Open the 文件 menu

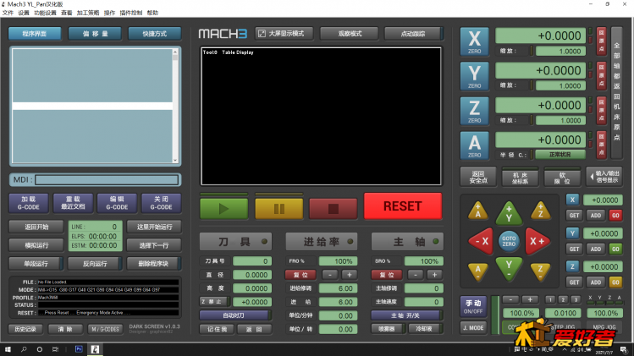point(8,13)
